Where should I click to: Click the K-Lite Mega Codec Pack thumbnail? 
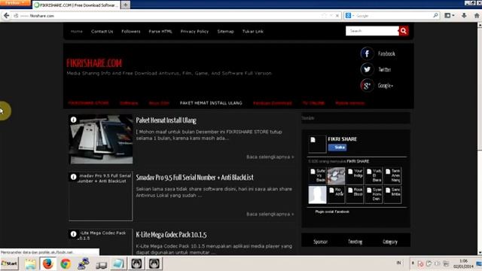pos(101,242)
